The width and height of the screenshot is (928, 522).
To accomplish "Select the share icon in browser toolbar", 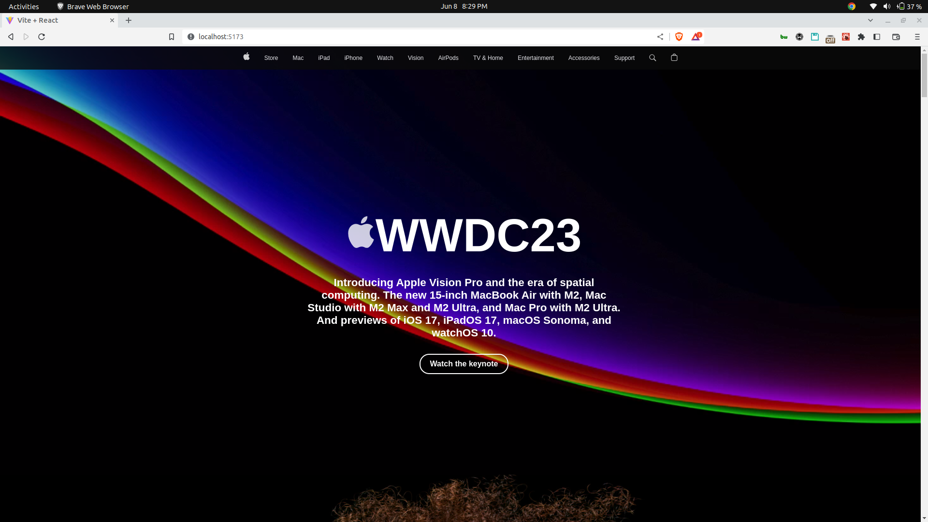I will [660, 36].
